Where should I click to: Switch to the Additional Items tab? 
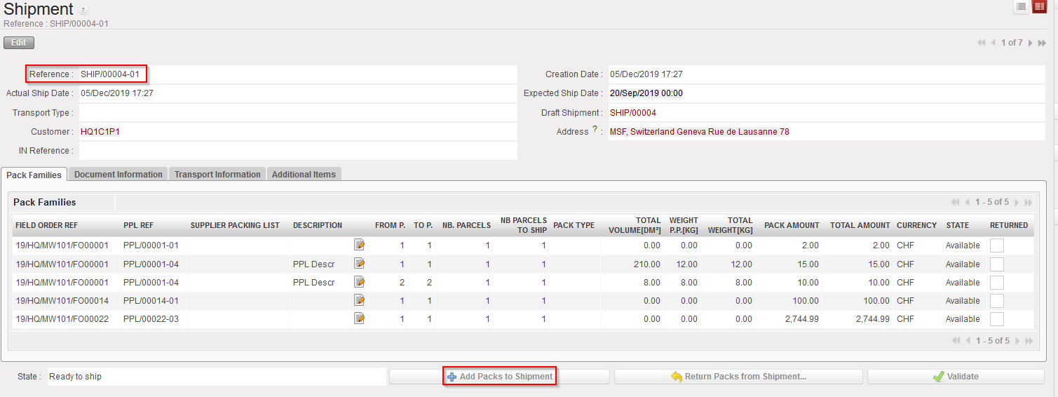[304, 175]
